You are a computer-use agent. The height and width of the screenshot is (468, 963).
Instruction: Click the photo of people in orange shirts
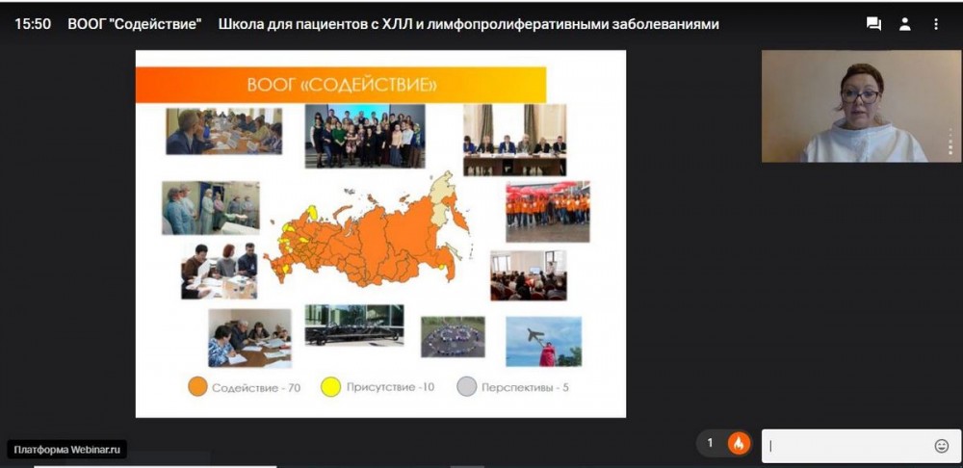(x=548, y=212)
